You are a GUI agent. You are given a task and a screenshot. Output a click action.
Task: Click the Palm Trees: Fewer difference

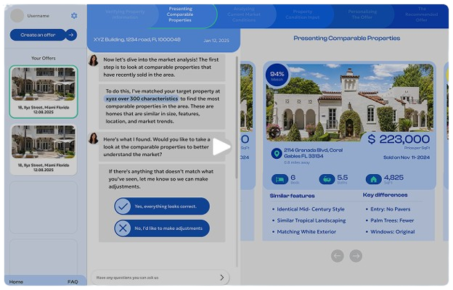392,220
